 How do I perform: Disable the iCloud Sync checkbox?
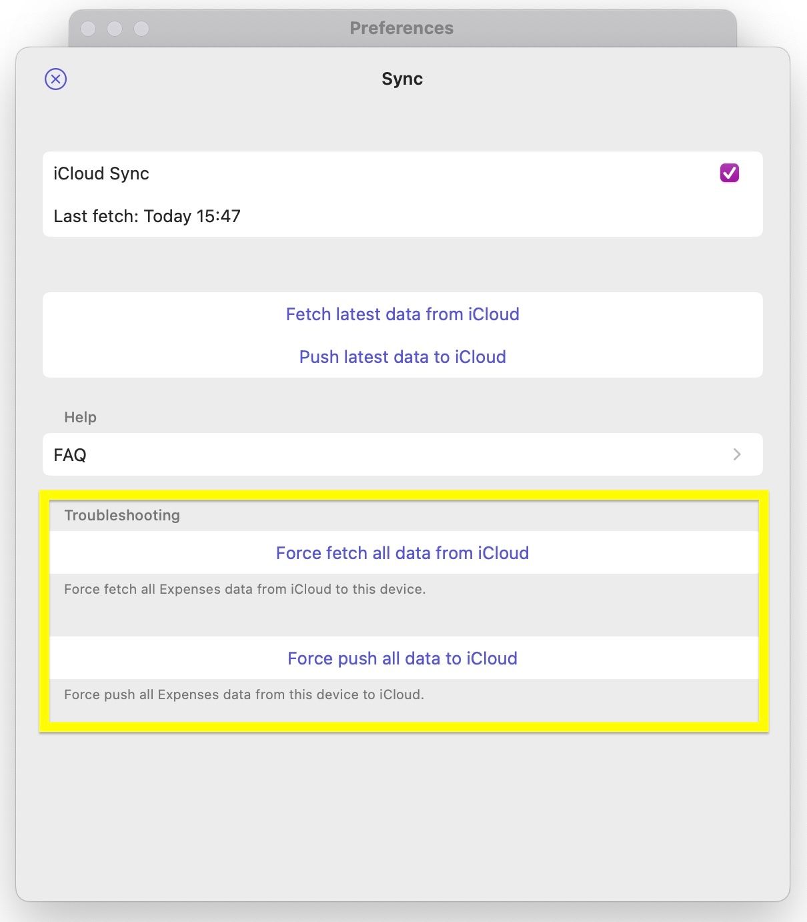pyautogui.click(x=729, y=173)
